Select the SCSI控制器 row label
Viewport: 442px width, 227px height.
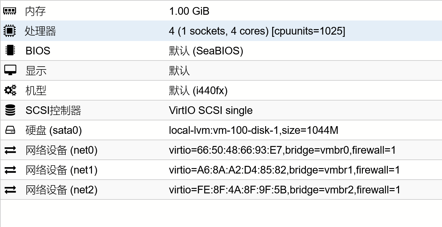click(53, 110)
